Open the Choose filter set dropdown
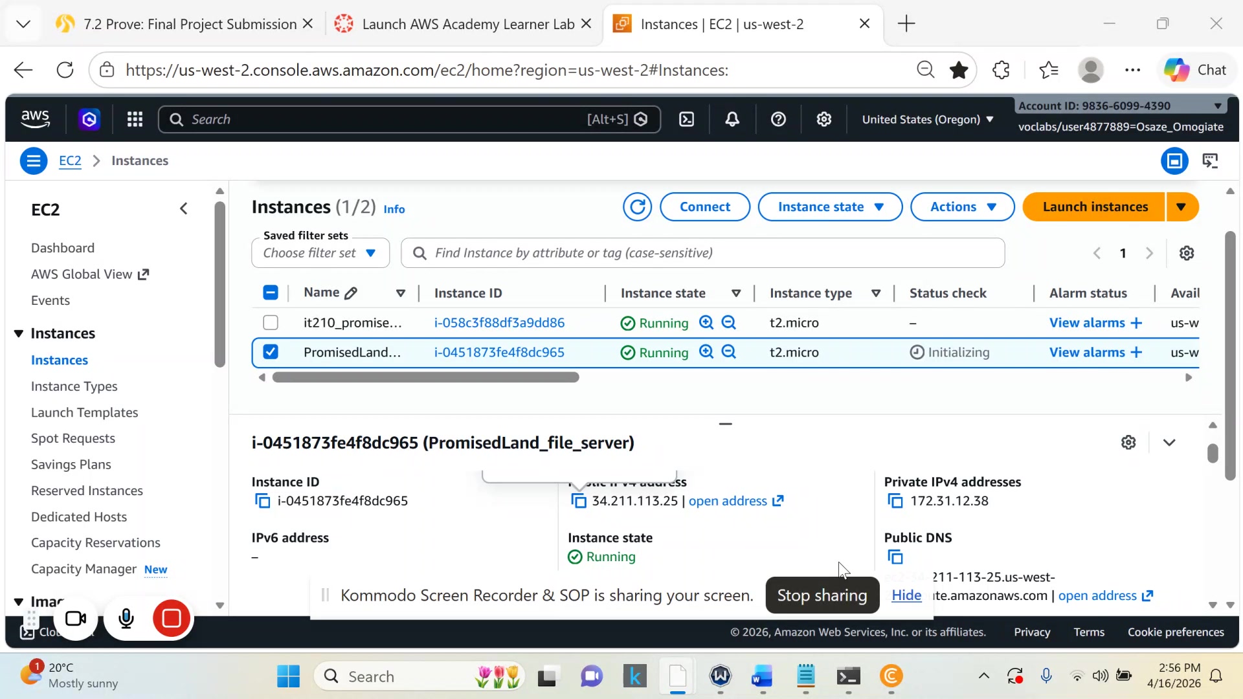 [x=320, y=253]
